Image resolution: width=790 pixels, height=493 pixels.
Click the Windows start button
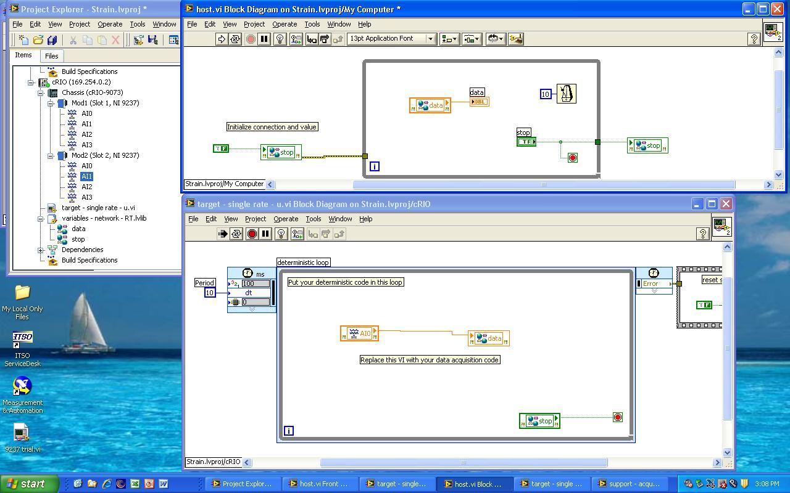(x=29, y=484)
